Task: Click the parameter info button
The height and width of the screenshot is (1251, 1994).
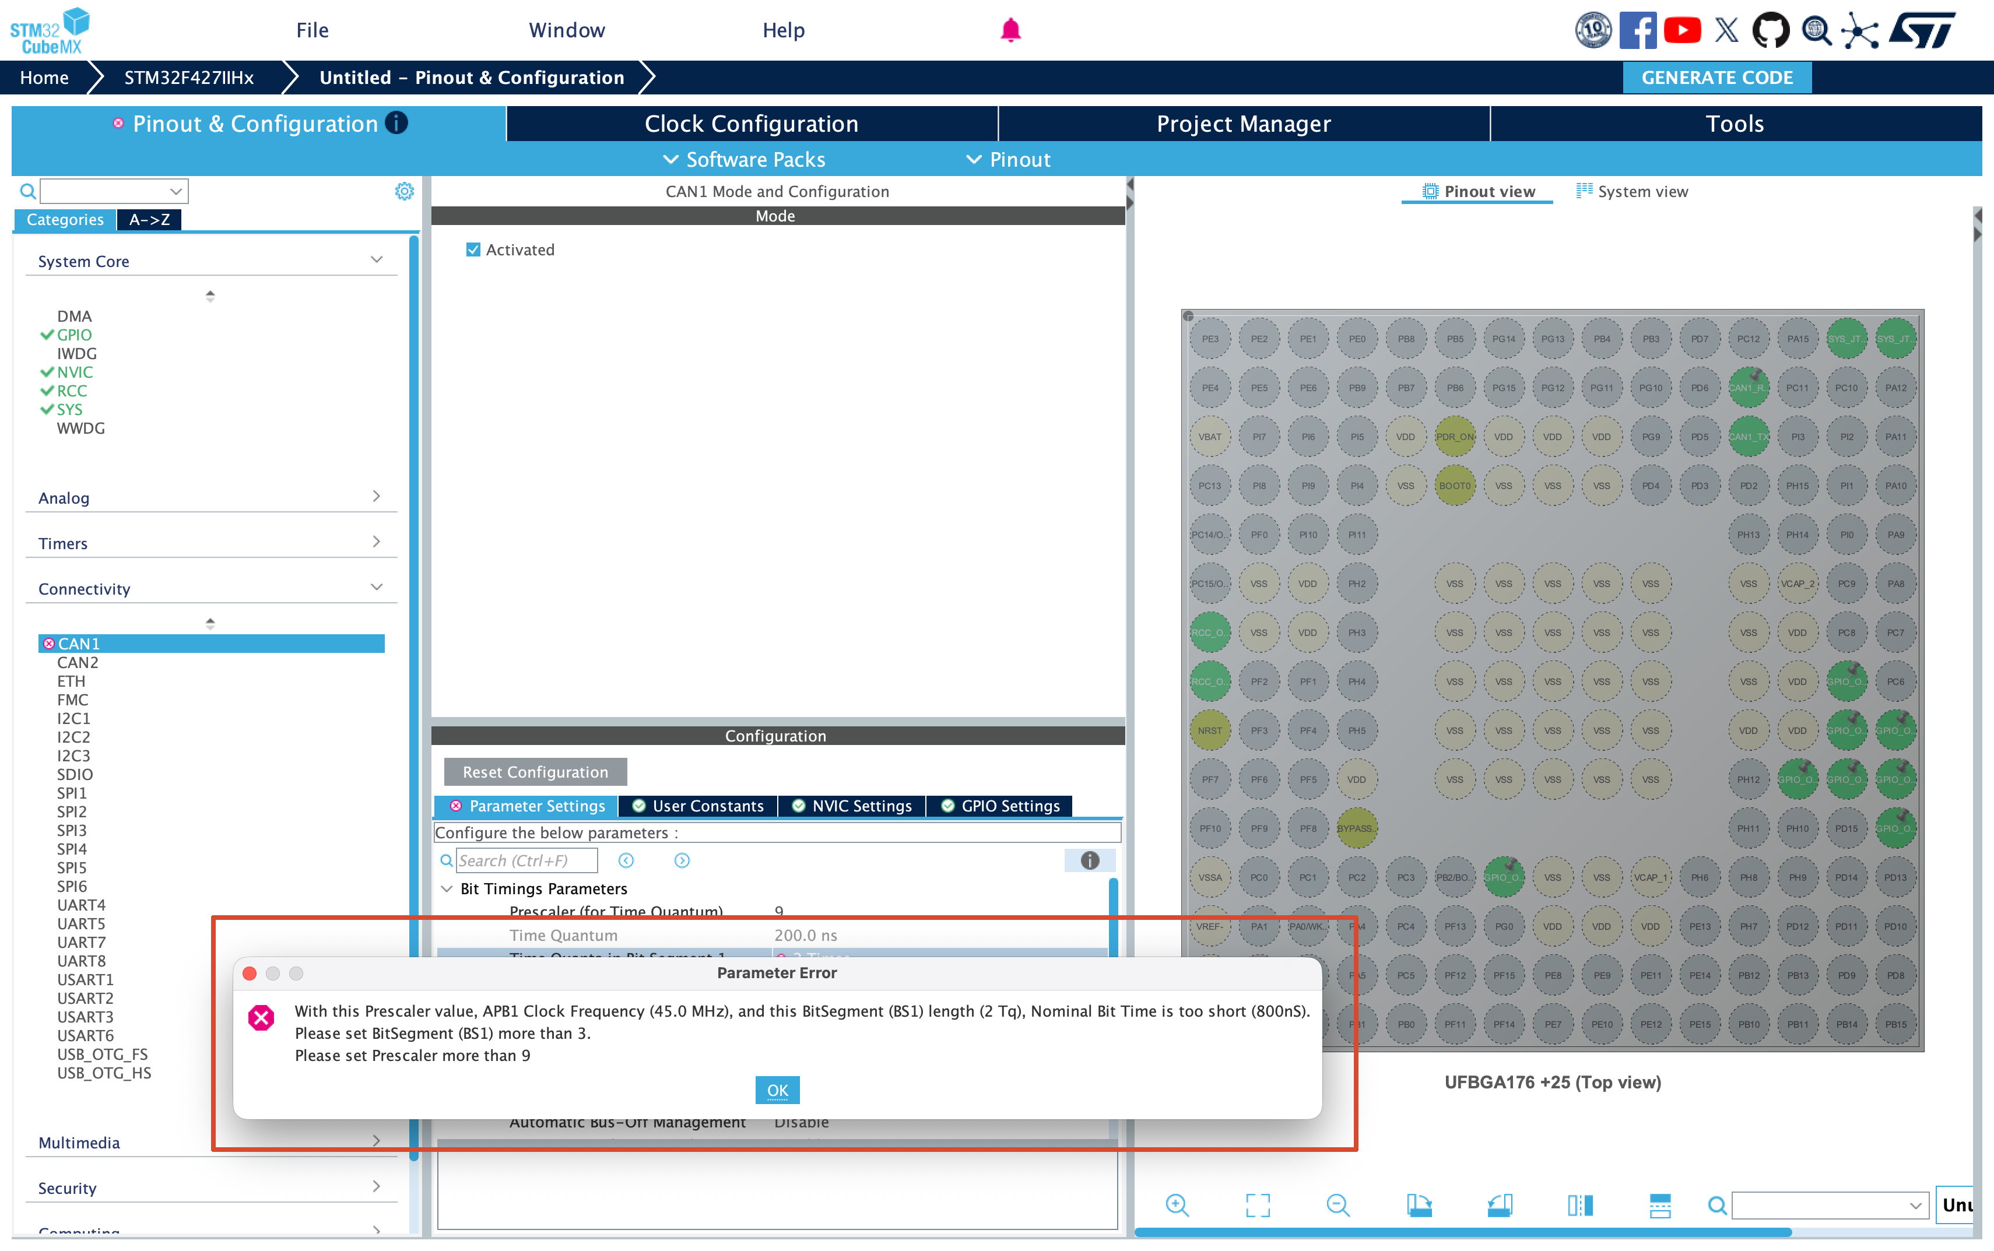Action: (1090, 860)
